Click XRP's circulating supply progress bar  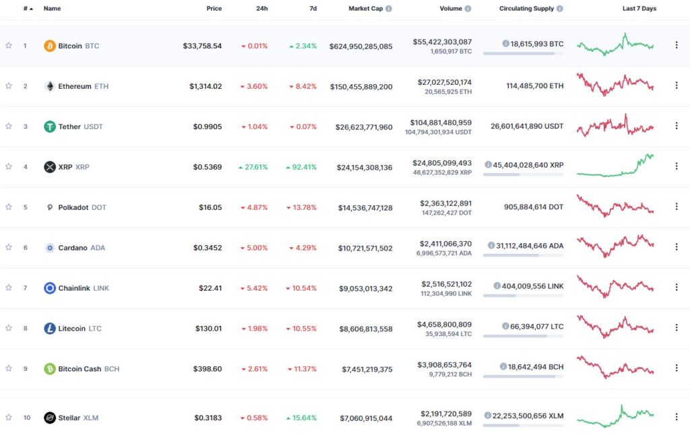click(523, 174)
